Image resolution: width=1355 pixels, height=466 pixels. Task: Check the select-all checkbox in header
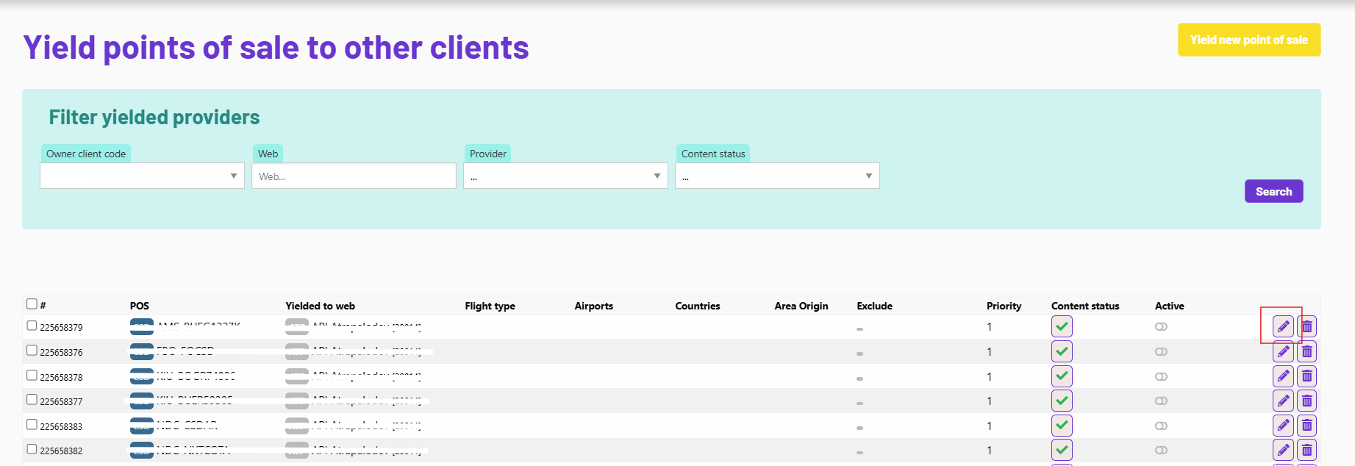click(x=32, y=304)
